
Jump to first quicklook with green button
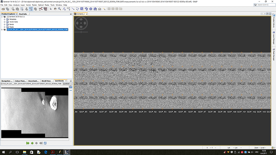pos(28,143)
